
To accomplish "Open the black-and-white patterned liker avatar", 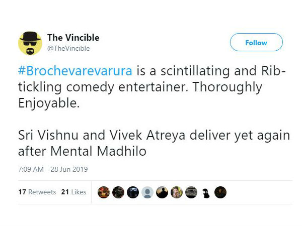I will [191, 192].
